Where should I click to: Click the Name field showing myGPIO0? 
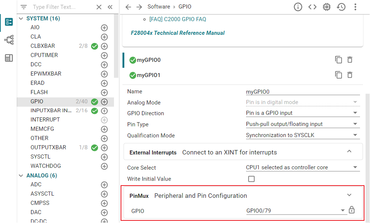303,92
